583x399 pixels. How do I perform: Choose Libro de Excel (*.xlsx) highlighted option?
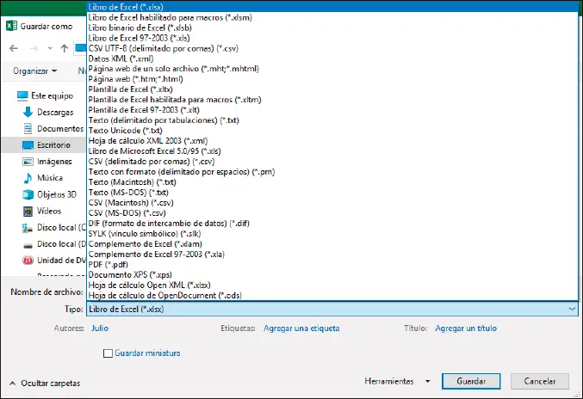click(x=332, y=7)
